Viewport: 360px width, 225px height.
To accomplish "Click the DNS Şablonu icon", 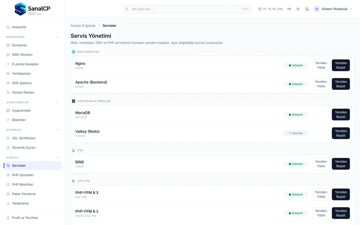I will [8, 83].
